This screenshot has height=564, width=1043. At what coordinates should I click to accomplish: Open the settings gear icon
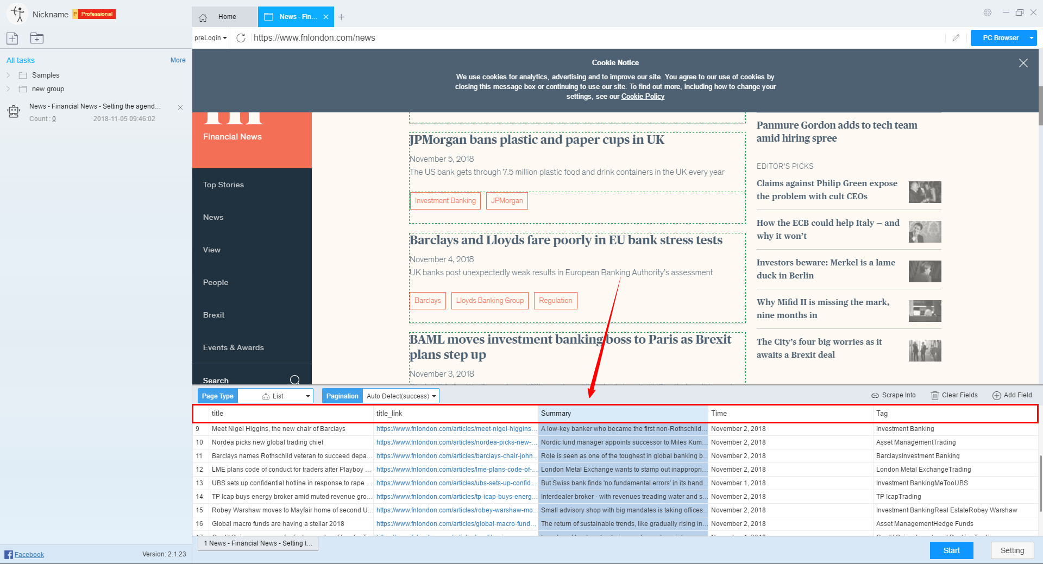tap(988, 12)
